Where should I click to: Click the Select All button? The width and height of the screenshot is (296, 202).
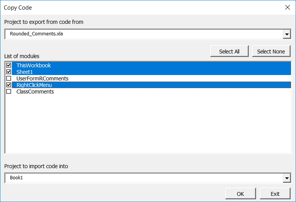click(x=229, y=52)
